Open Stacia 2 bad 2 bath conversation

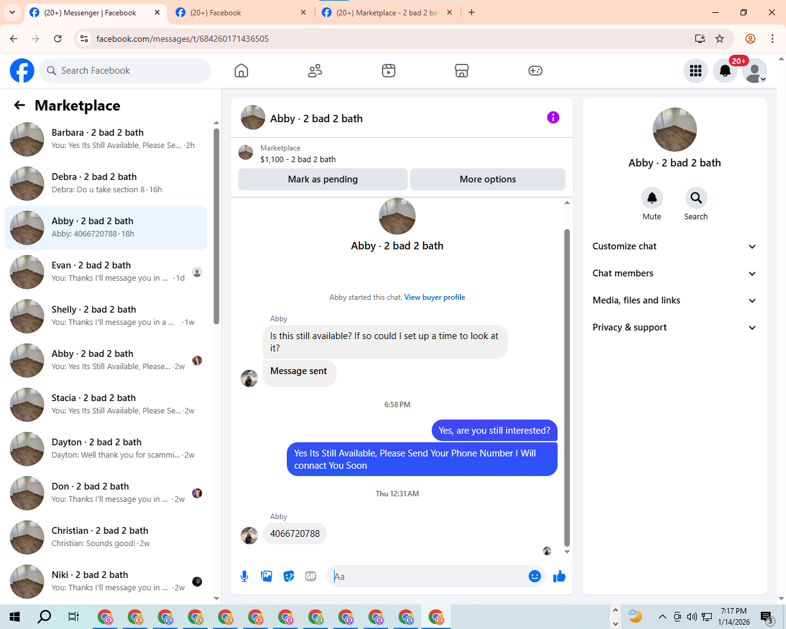tap(106, 405)
